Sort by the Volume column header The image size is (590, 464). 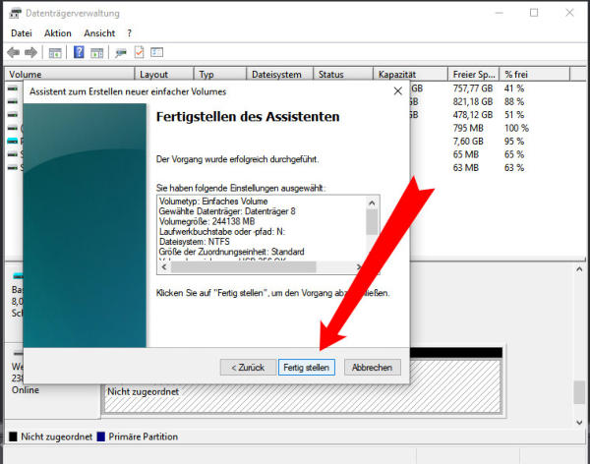point(70,74)
